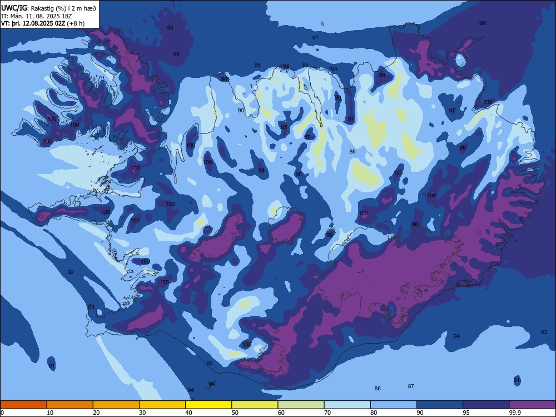This screenshot has height=417, width=556.
Task: Click the '30' legend scale label
Action: click(142, 413)
